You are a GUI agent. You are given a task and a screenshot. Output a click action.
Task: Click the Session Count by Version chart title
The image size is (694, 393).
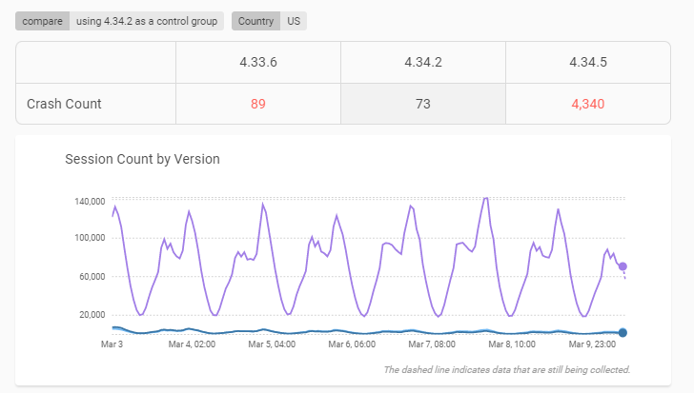pyautogui.click(x=143, y=159)
